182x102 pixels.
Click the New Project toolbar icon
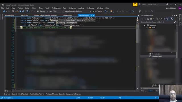[x=13, y=11]
